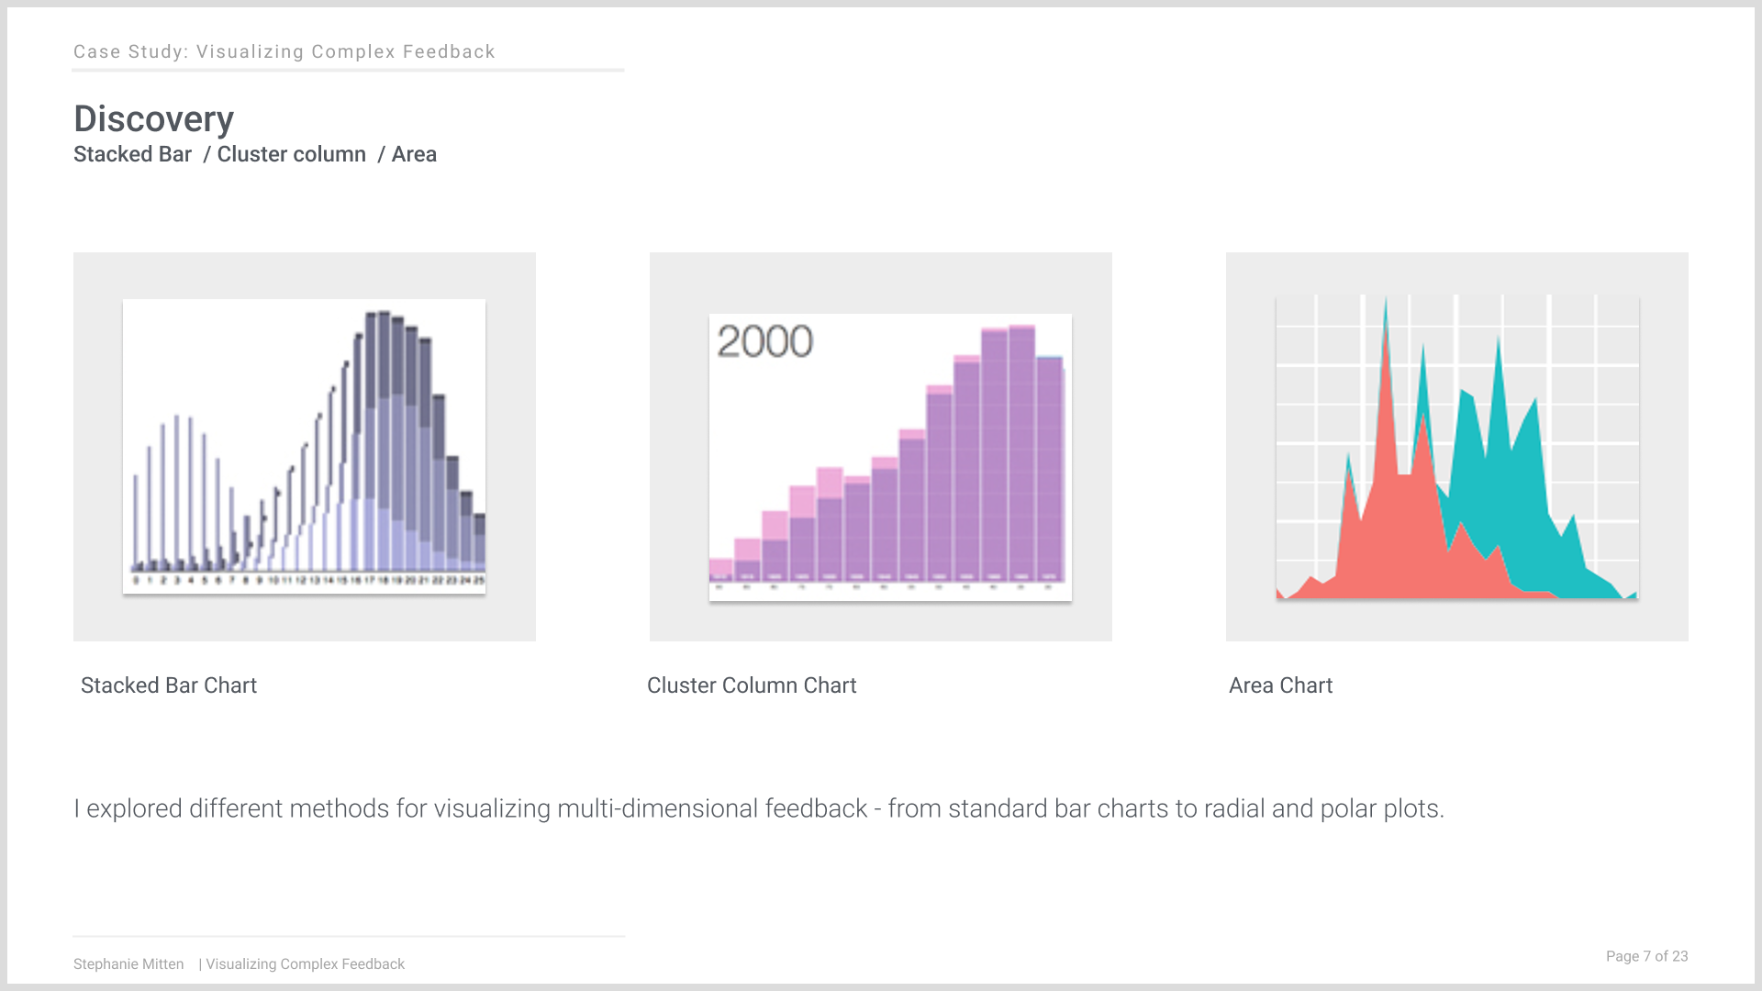Click "Area" in the subtitle line
1762x991 pixels.
tap(414, 154)
